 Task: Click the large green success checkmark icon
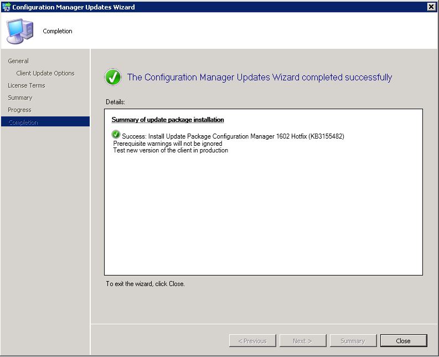pyautogui.click(x=113, y=77)
